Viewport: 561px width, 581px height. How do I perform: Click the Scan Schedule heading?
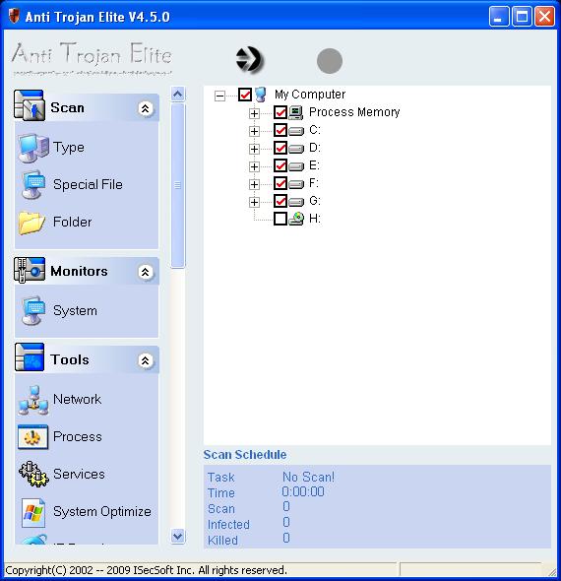tap(245, 454)
